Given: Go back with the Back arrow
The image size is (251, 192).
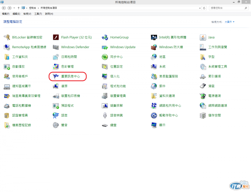Looking at the screenshot, I should tap(4, 8).
